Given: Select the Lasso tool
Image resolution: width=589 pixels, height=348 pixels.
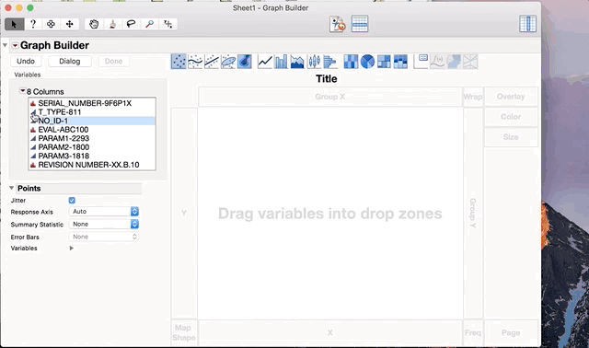Looking at the screenshot, I should tap(131, 24).
